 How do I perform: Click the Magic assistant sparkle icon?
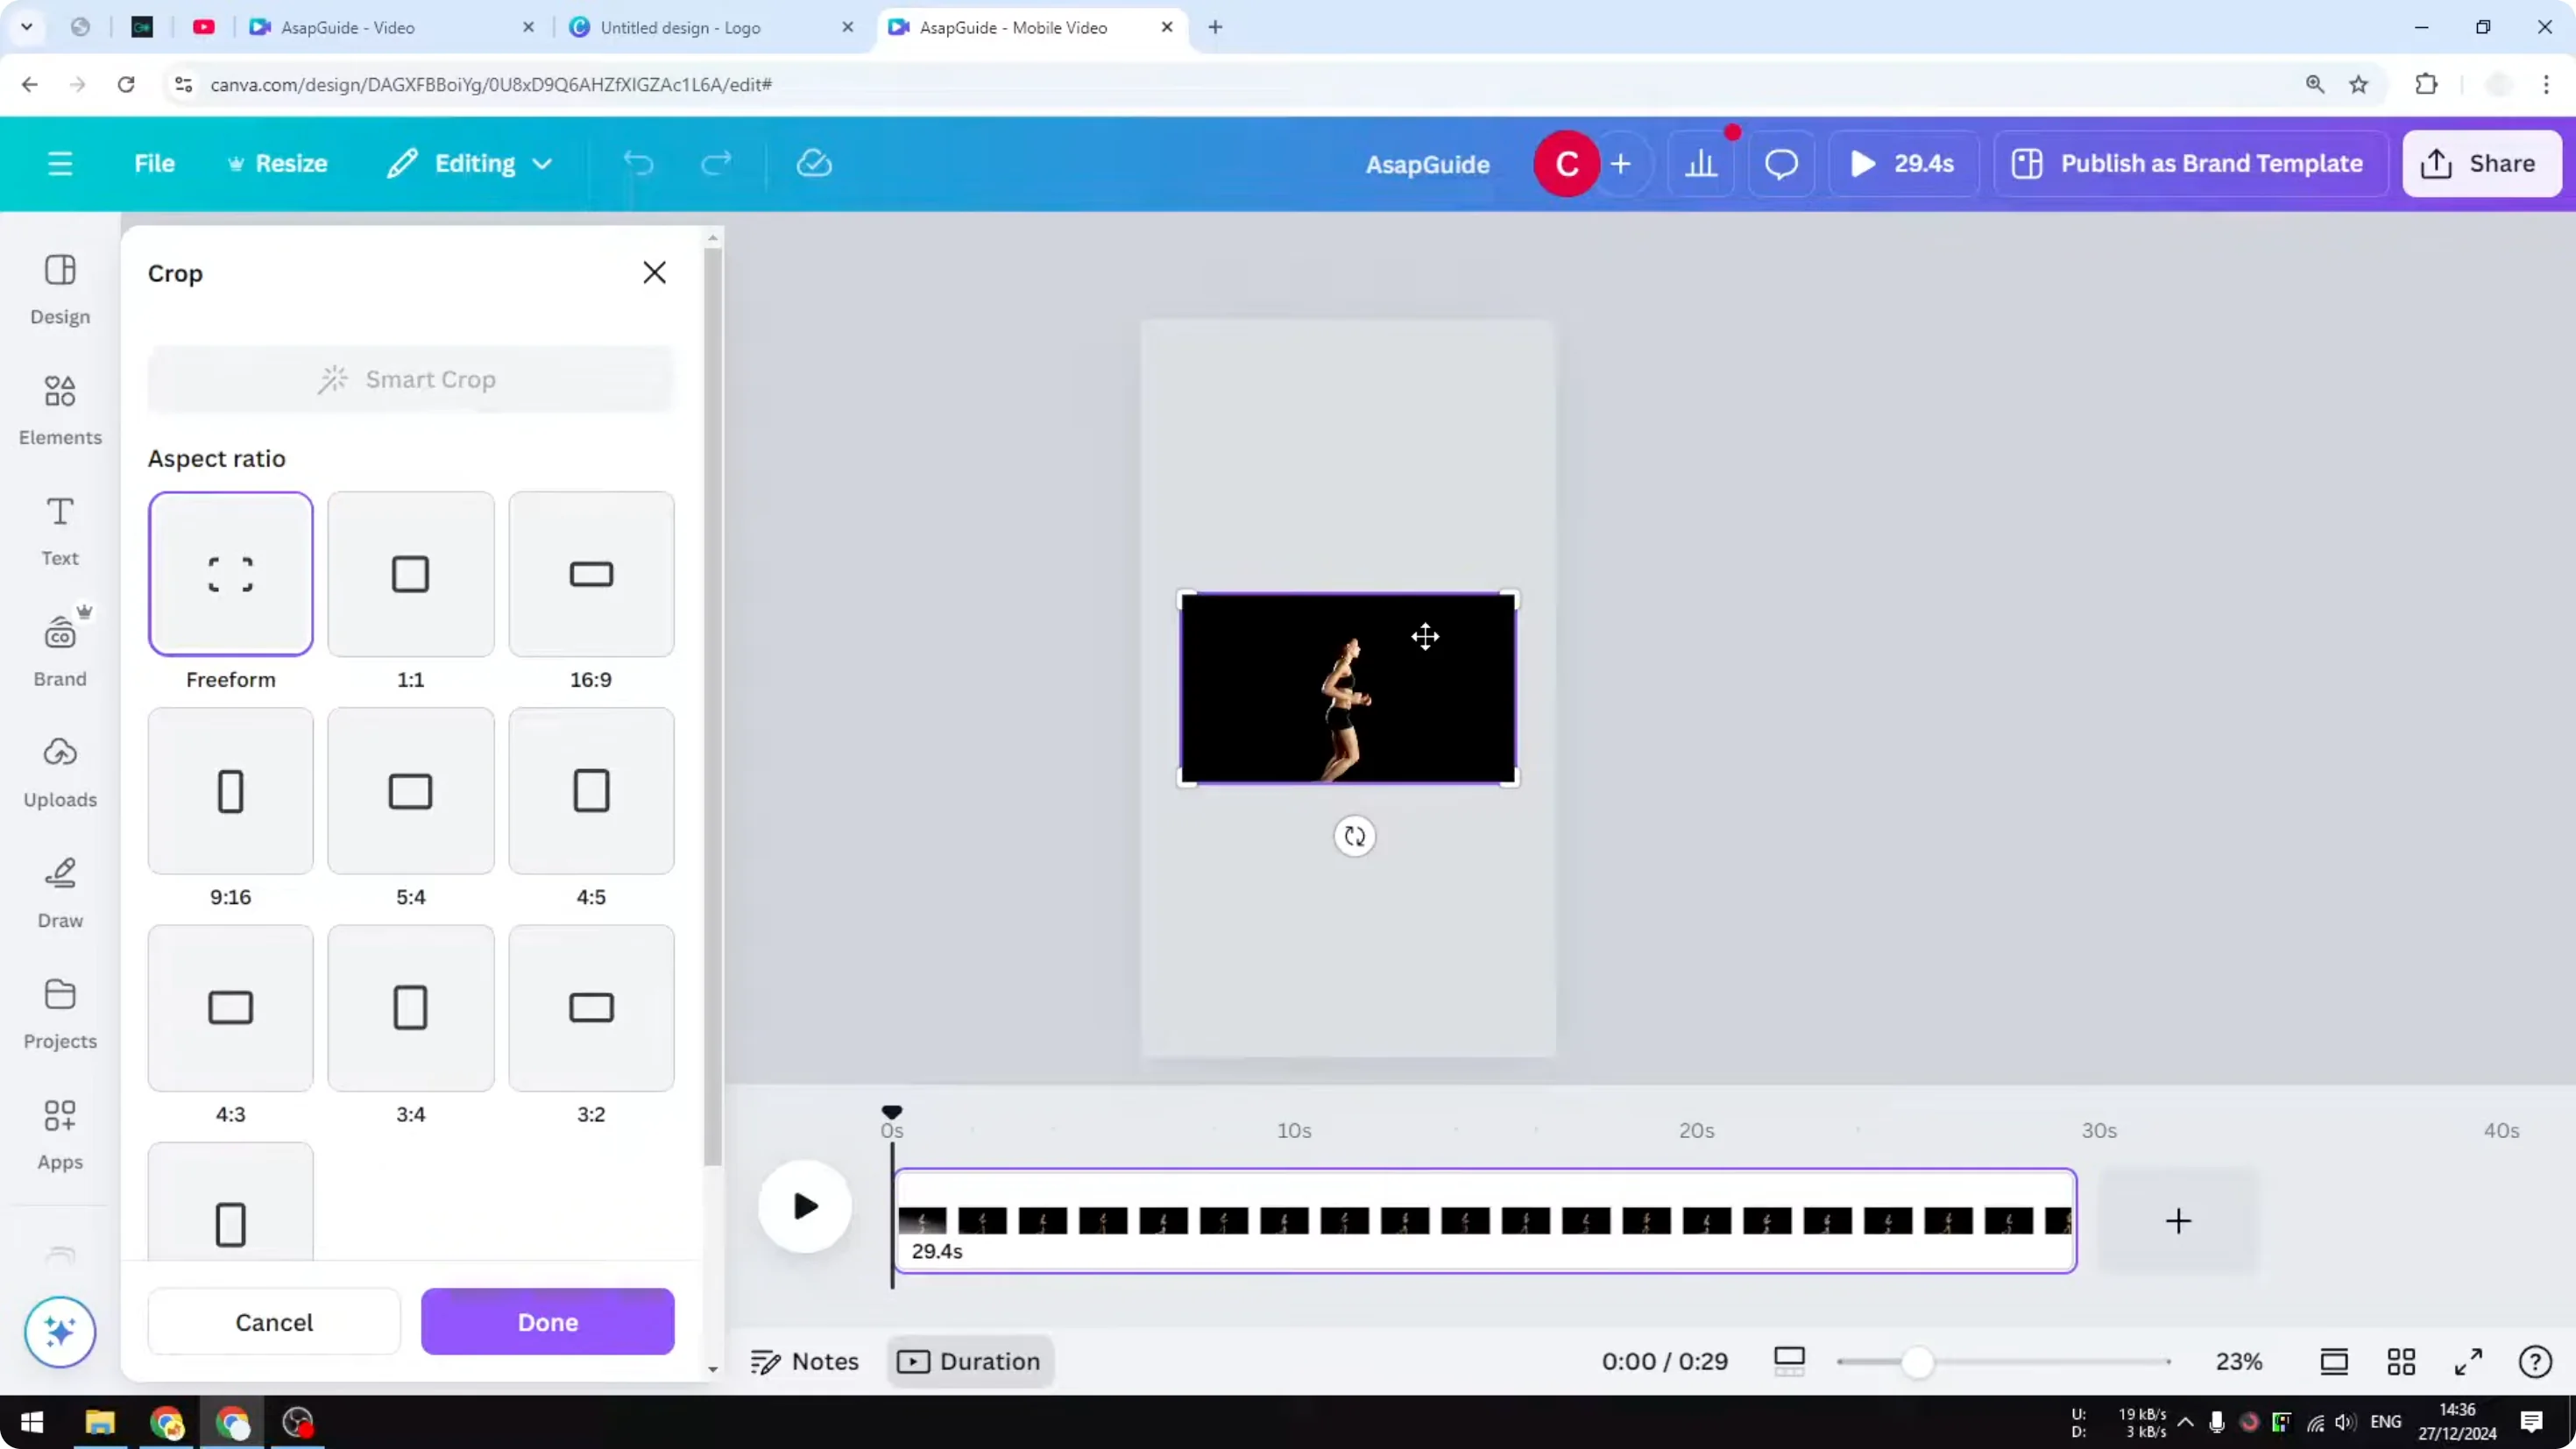[59, 1332]
